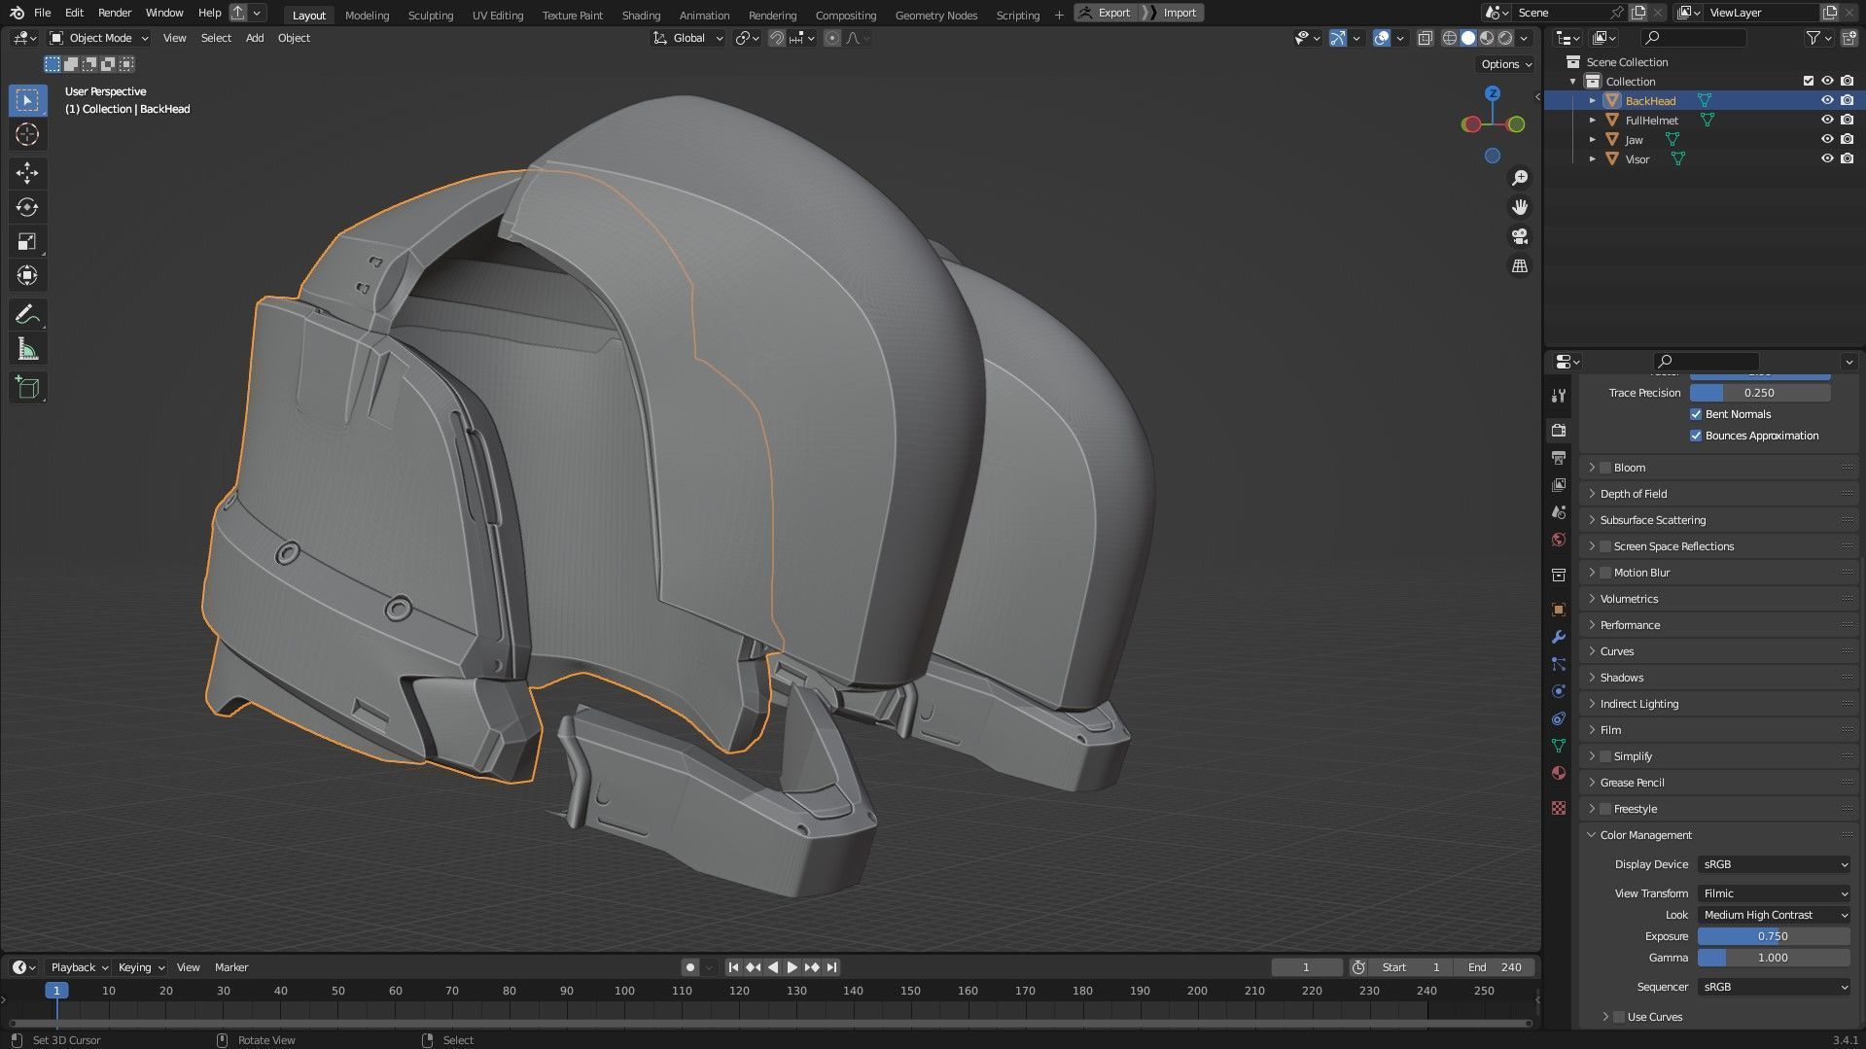
Task: Click the Export button
Action: (x=1106, y=13)
